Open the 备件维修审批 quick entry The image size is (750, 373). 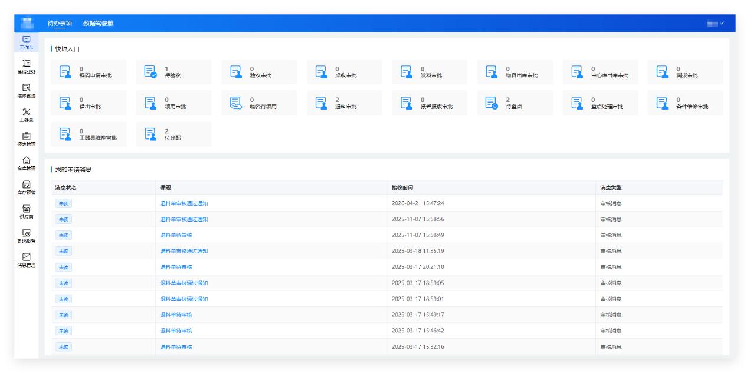686,103
